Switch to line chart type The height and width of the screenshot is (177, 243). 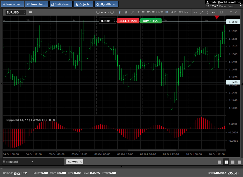[x=132, y=12]
